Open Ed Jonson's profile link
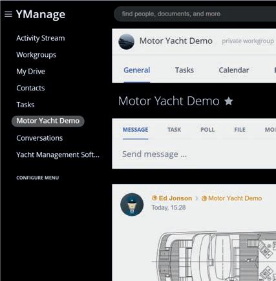Screen dimensions: 276x281 click(x=175, y=198)
